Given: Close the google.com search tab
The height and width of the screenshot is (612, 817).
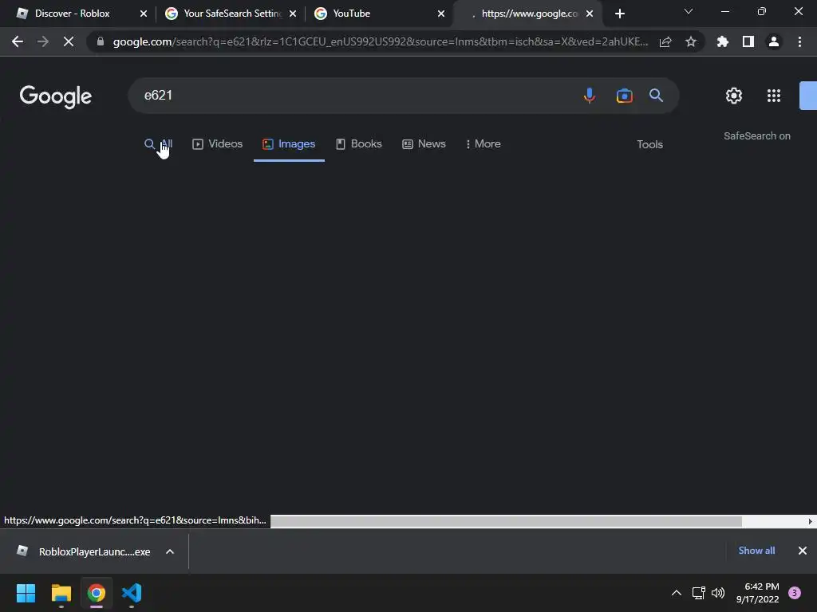Looking at the screenshot, I should (x=590, y=14).
